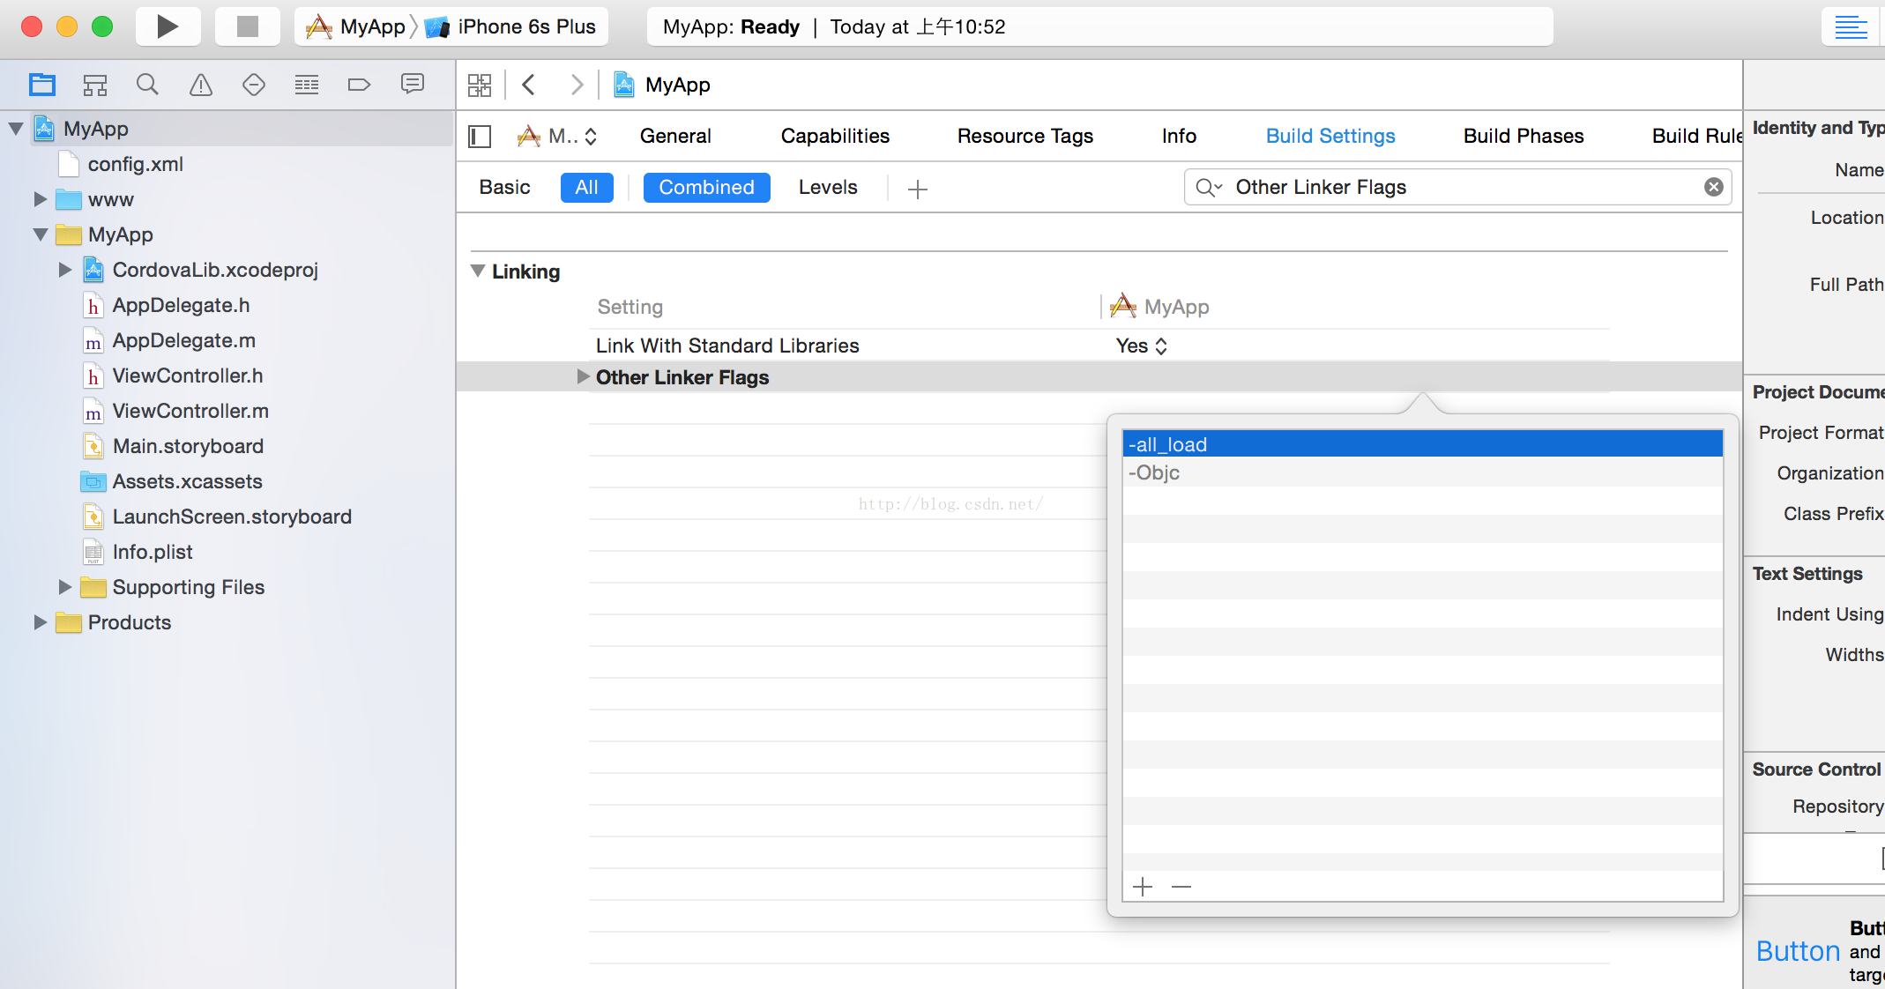Expand the Products group
Image resolution: width=1885 pixels, height=989 pixels.
pos(40,622)
